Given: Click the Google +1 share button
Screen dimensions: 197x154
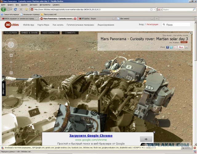Looking at the screenshot, I should point(175,47).
